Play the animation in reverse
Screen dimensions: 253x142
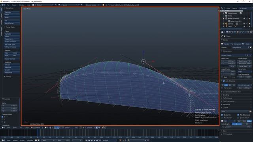tap(92, 140)
